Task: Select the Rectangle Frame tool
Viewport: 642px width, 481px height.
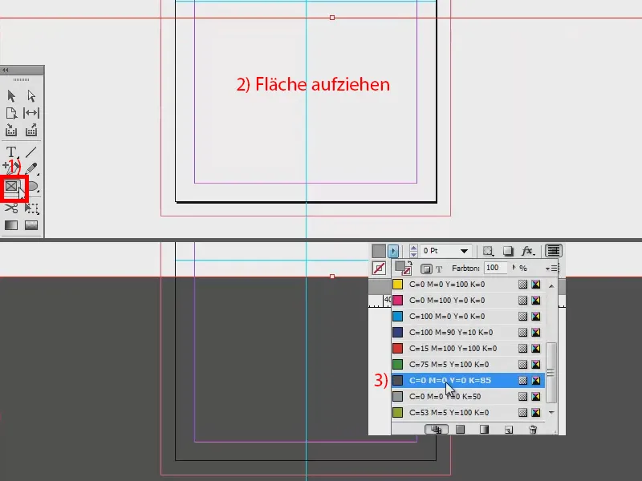Action: pos(11,187)
